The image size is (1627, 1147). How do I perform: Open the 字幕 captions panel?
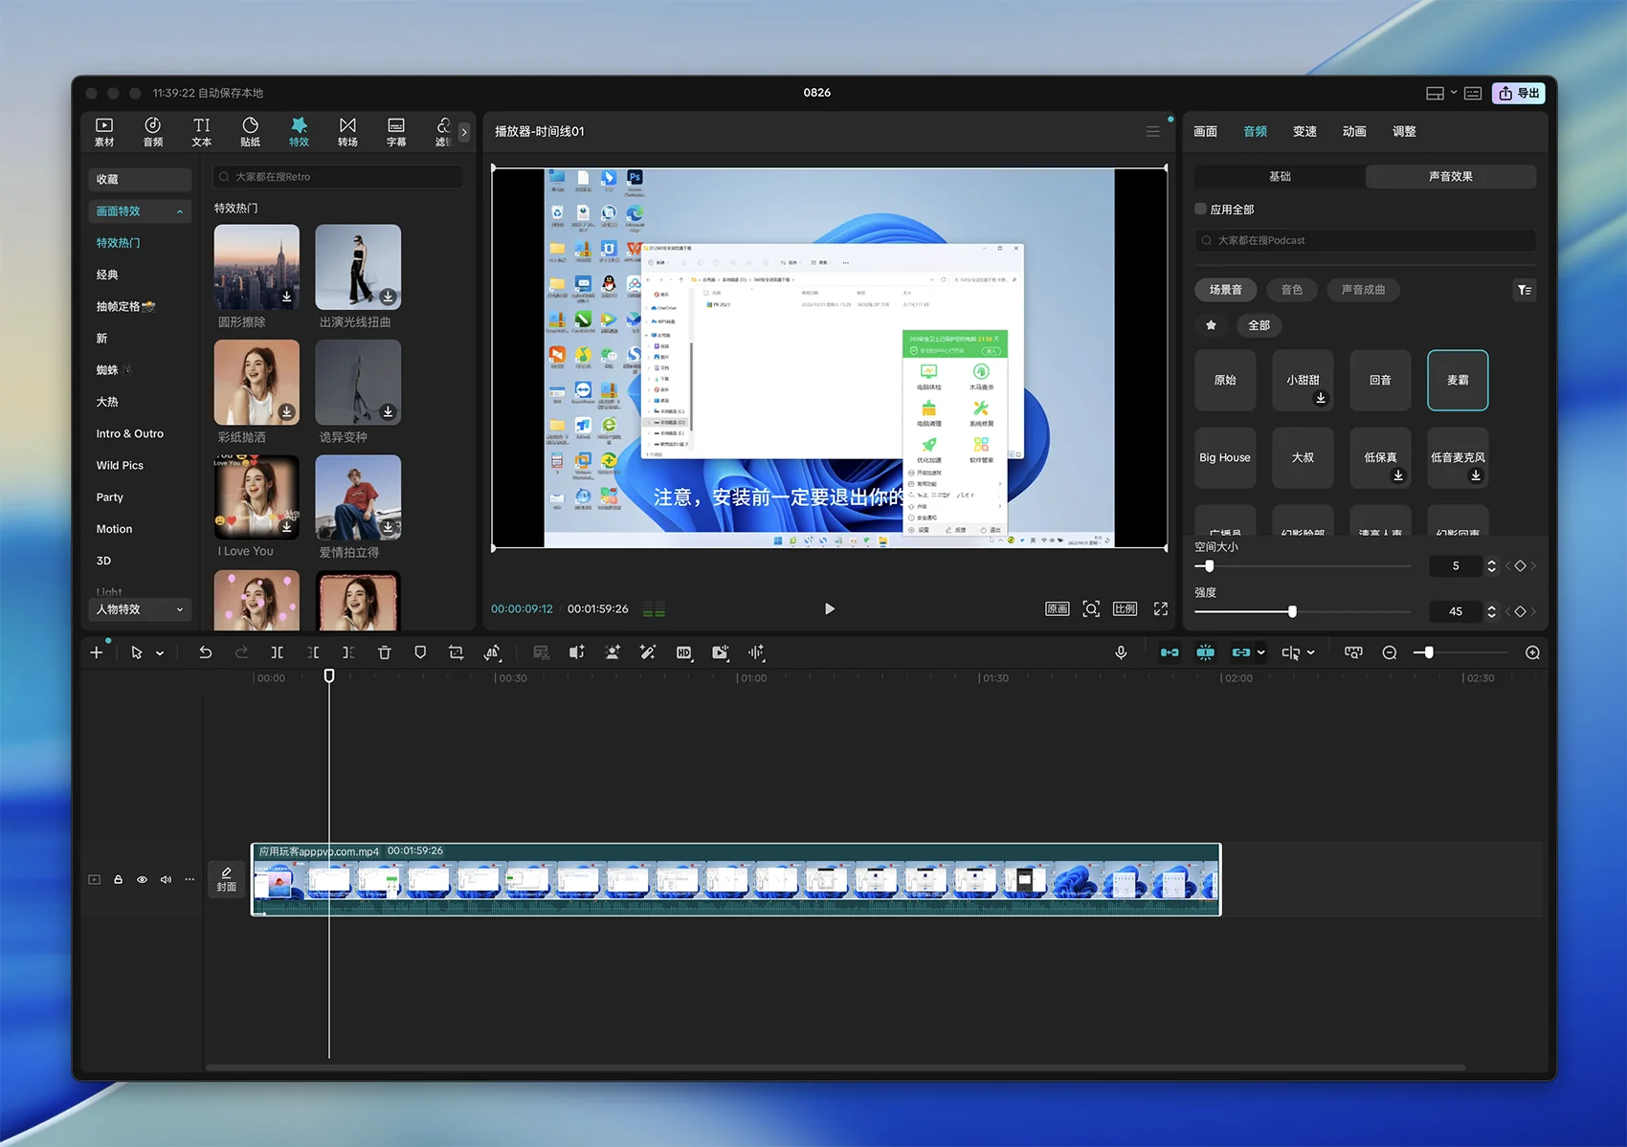[x=396, y=132]
